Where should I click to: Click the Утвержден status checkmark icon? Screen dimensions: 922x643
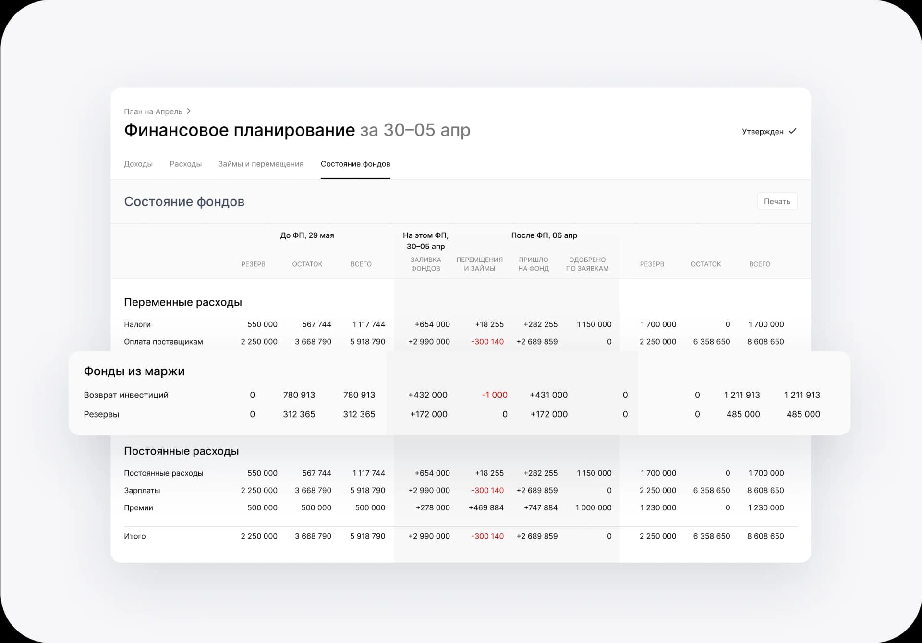[x=792, y=131]
